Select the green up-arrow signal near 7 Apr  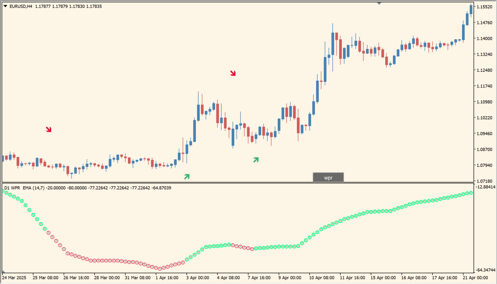click(255, 160)
